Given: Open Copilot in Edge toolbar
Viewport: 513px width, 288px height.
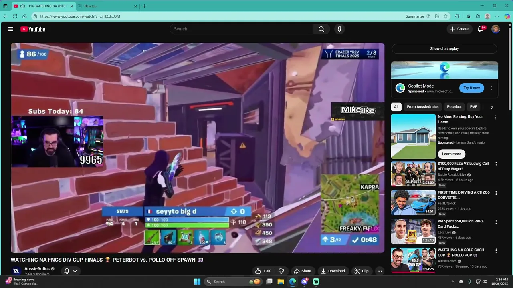Looking at the screenshot, I should point(507,16).
